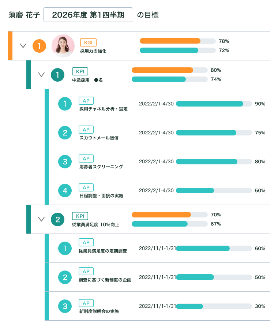
Task: Click the dark teal KPI number 2 badge
Action: coord(57,219)
